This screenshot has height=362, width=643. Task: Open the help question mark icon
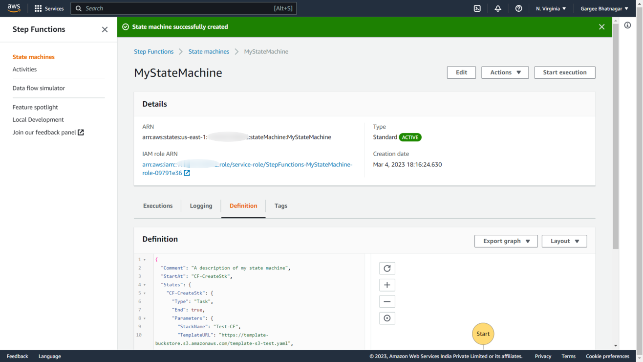click(x=518, y=8)
